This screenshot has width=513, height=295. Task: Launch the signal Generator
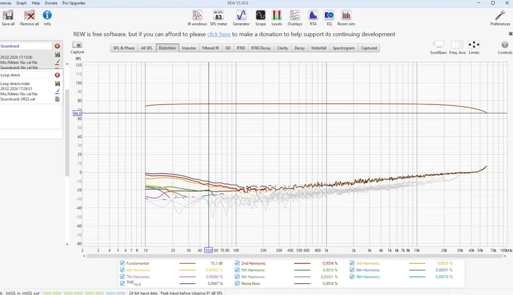coord(241,15)
